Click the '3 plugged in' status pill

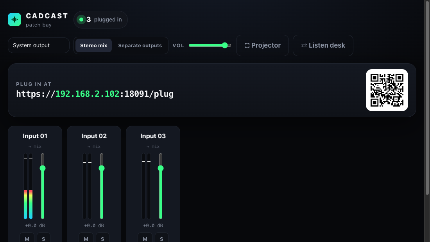[x=100, y=20]
